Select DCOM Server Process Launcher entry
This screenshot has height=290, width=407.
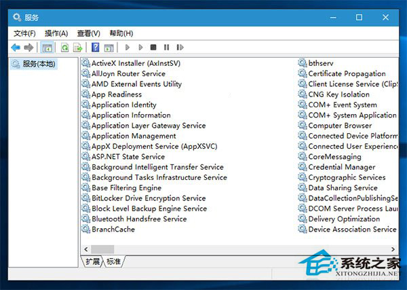pos(348,209)
